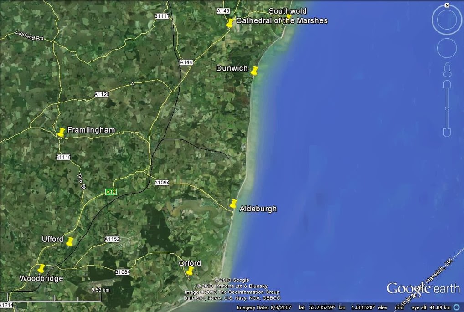This screenshot has width=464, height=312.
Task: Click the Aldeburgh placemark label
Action: click(258, 209)
